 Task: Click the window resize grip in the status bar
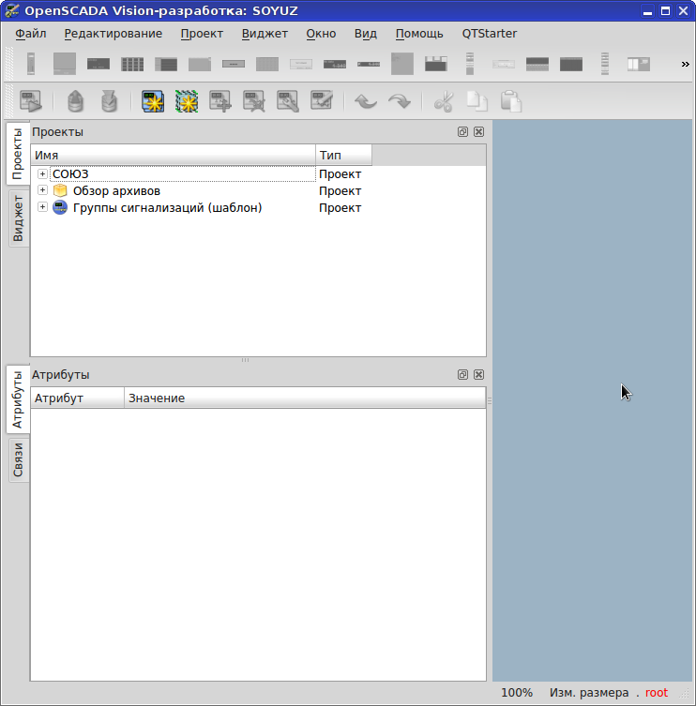click(685, 694)
